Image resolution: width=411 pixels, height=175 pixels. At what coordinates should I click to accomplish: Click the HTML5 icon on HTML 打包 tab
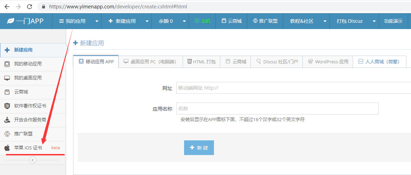(189, 62)
